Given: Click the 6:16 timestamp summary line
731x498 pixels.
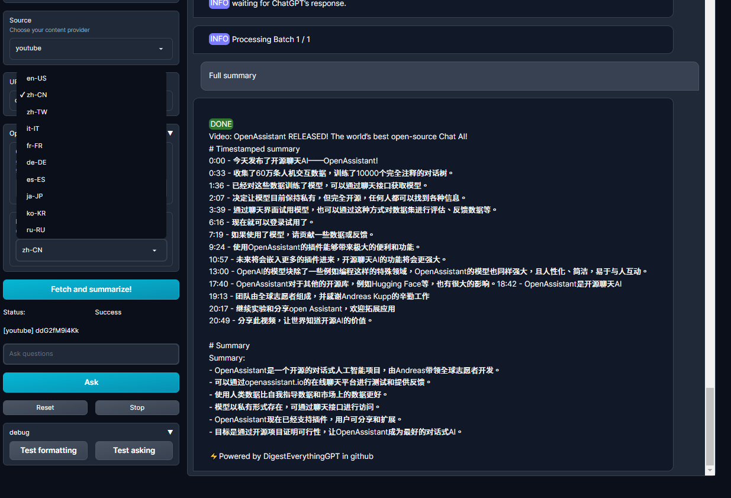Looking at the screenshot, I should click(x=262, y=223).
